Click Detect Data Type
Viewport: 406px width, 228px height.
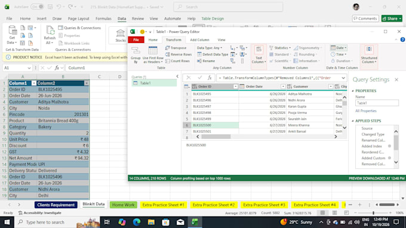213,54
